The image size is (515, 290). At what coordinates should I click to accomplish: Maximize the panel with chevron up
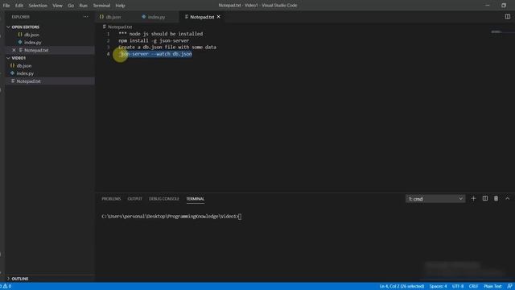(508, 199)
